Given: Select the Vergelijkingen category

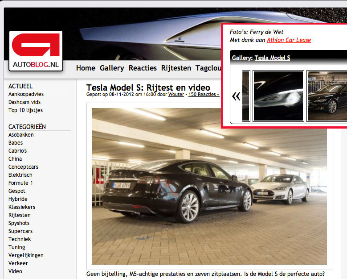Looking at the screenshot, I should 26,255.
